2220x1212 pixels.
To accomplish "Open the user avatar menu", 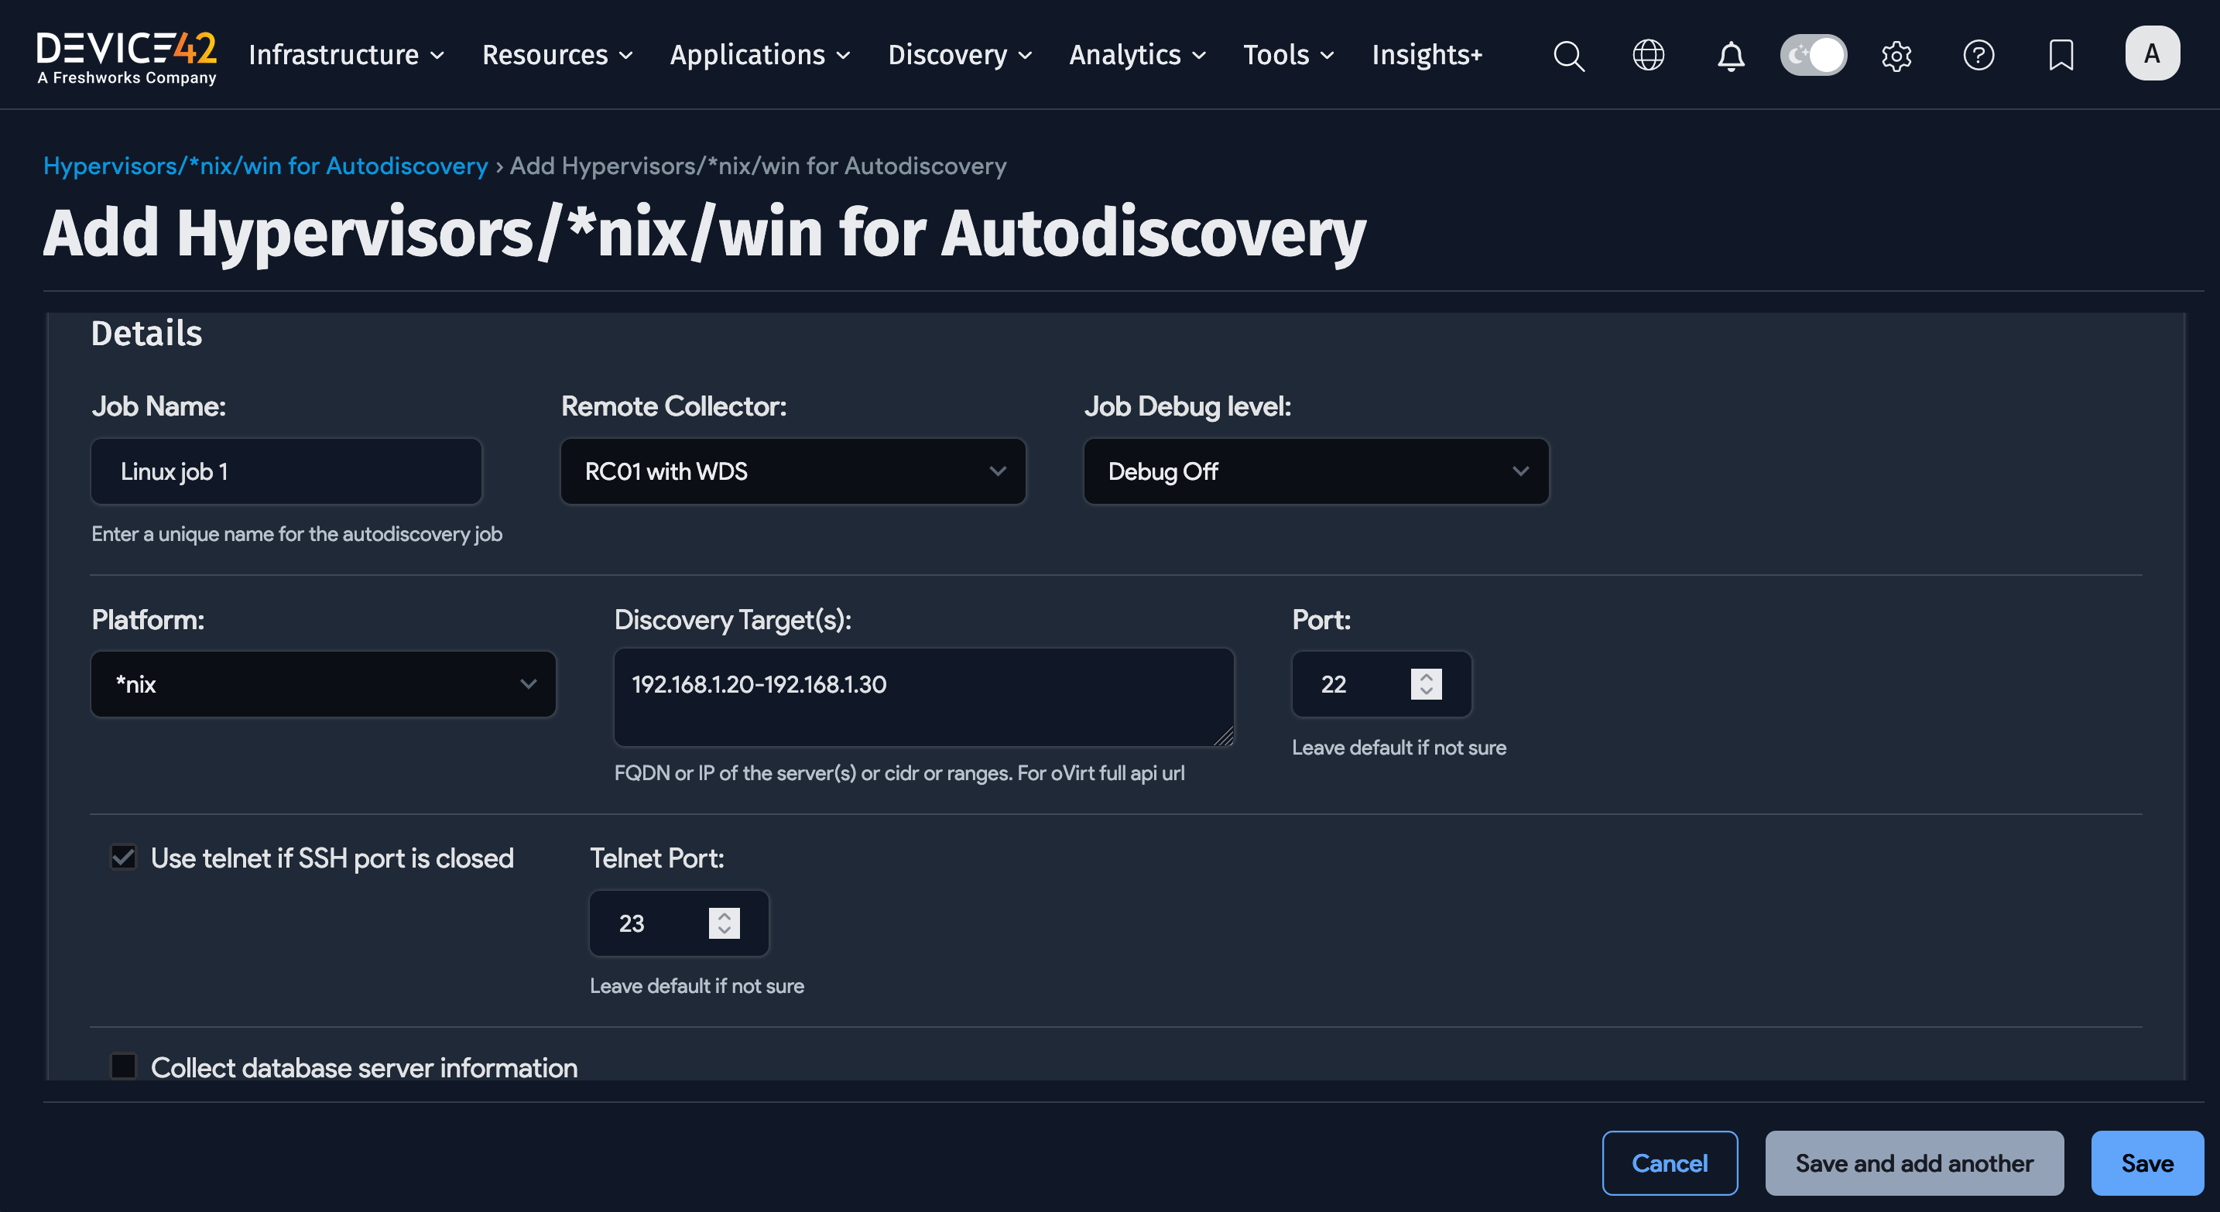I will [2152, 53].
